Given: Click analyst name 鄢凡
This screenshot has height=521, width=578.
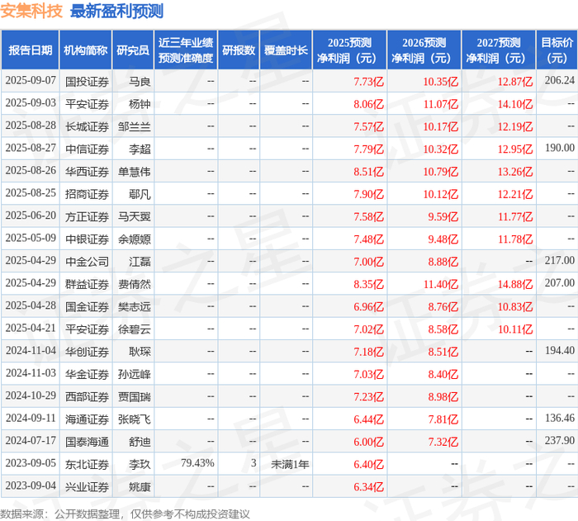Looking at the screenshot, I should (140, 194).
